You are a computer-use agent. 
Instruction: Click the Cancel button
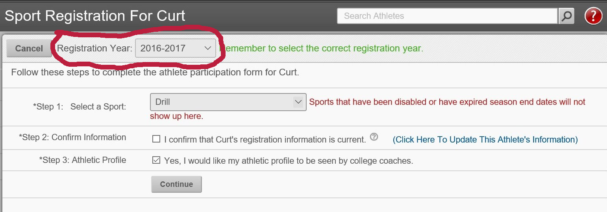29,48
